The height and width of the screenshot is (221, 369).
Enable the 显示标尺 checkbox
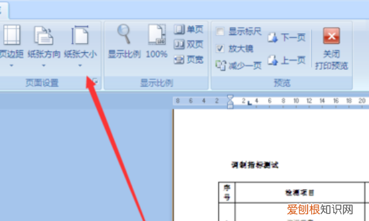click(x=220, y=31)
